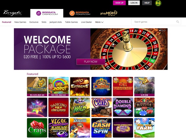Click the RG responsible gaming badge
The image size is (186, 139).
158,3
